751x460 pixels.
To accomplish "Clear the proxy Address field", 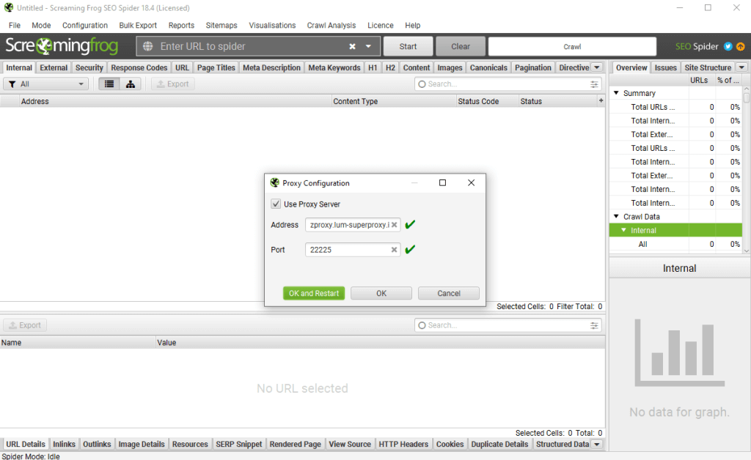I will pyautogui.click(x=394, y=225).
